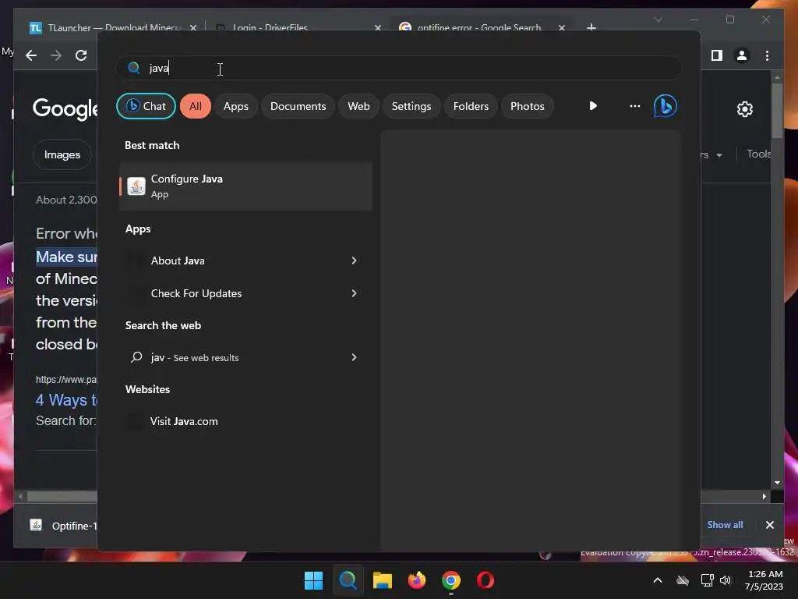
Task: Reload the Chrome page
Action: tap(81, 55)
